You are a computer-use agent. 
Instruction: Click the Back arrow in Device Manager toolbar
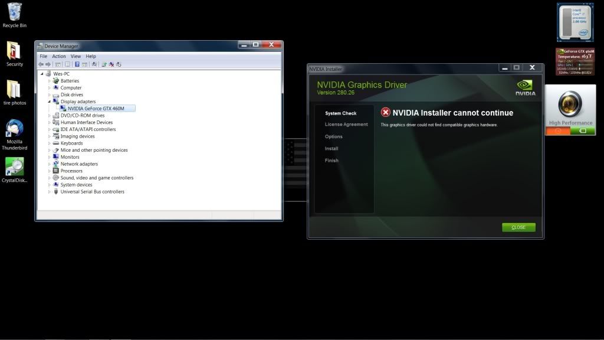(x=41, y=64)
